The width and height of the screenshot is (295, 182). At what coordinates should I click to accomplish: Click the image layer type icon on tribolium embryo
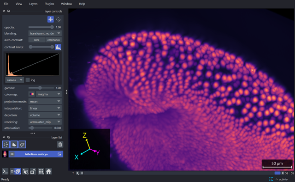point(59,154)
